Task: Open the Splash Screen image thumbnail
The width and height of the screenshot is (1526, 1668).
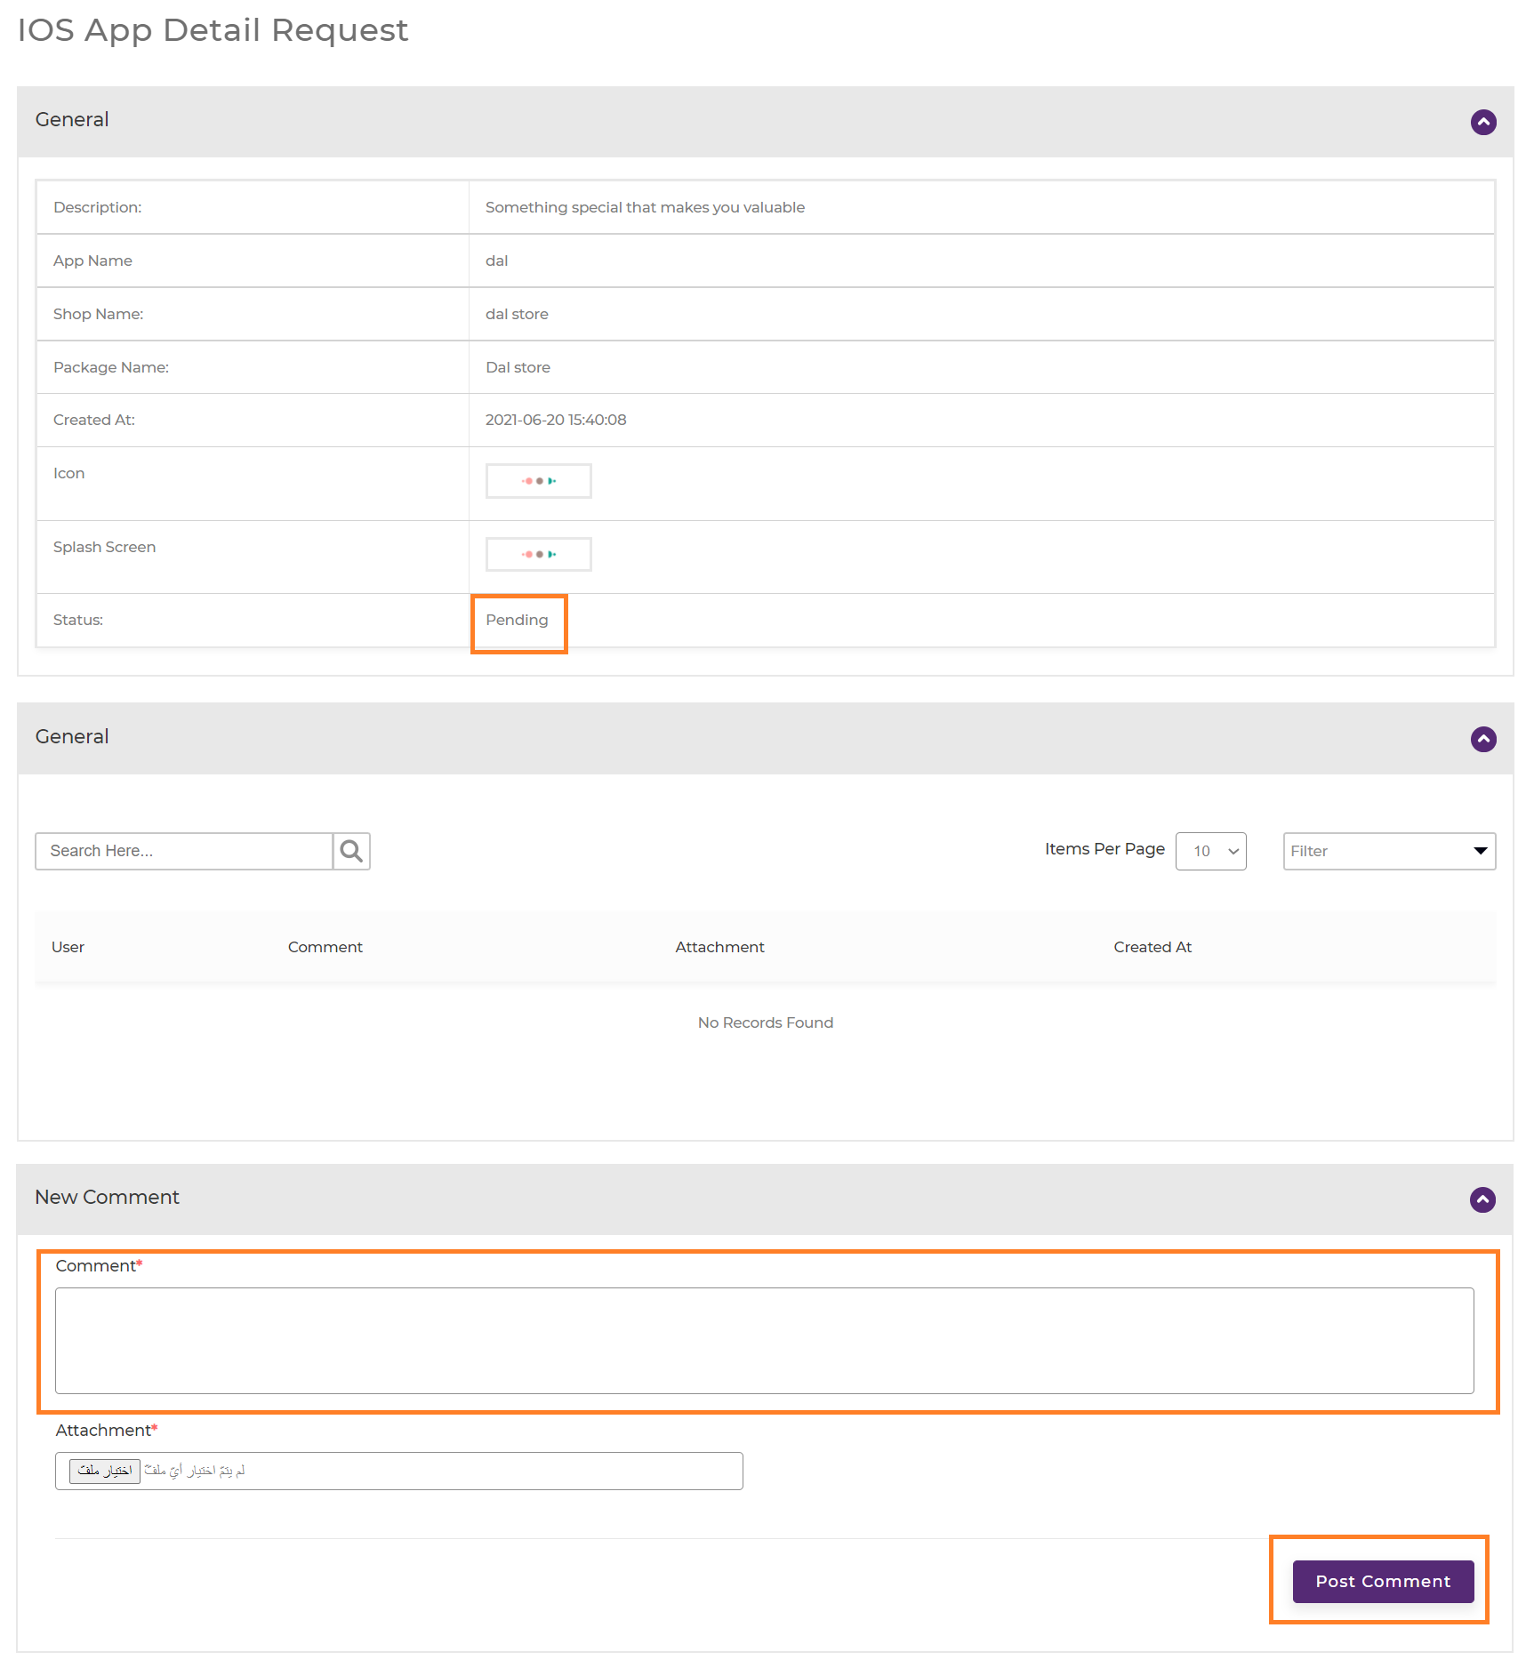Action: 538,554
